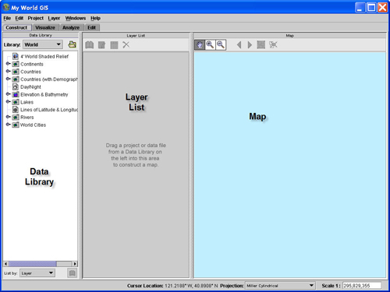Open the Library World dropdown
Screen dimensions: 390x292
(x=43, y=44)
